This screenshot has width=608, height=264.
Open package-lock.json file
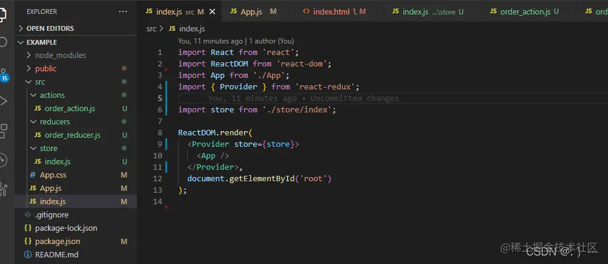tap(66, 228)
